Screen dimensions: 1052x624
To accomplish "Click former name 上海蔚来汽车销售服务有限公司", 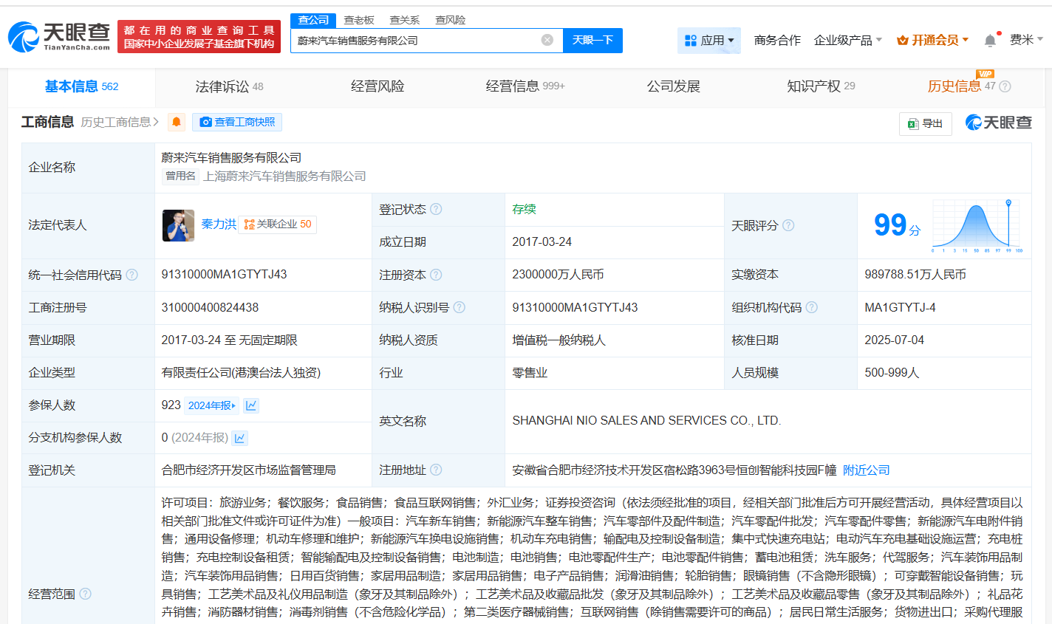I will 284,176.
